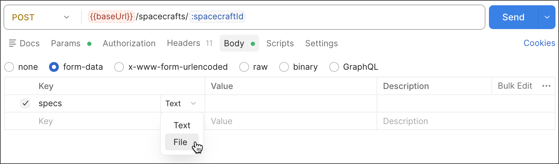Select GraphQL body type

pyautogui.click(x=334, y=67)
